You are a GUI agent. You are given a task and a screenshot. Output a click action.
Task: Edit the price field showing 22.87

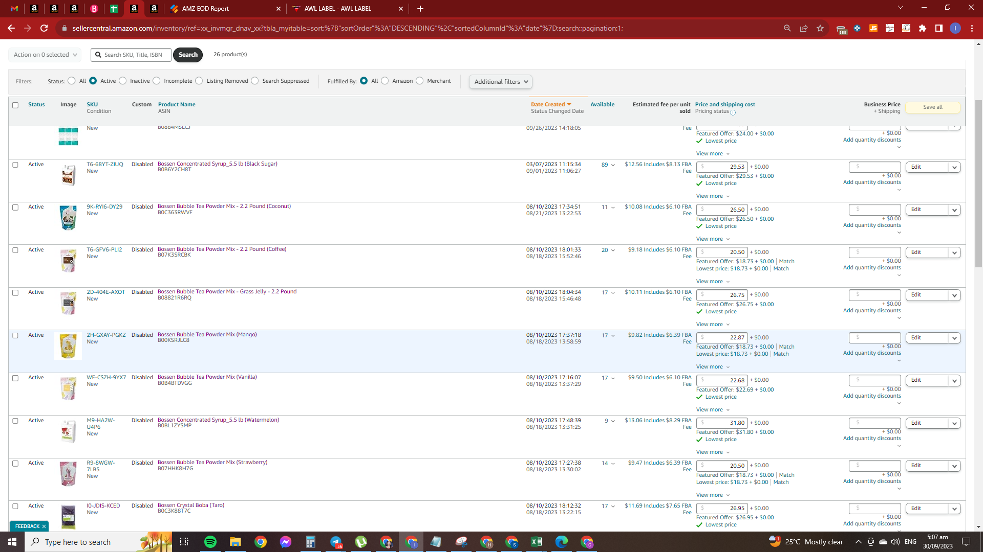pos(722,338)
